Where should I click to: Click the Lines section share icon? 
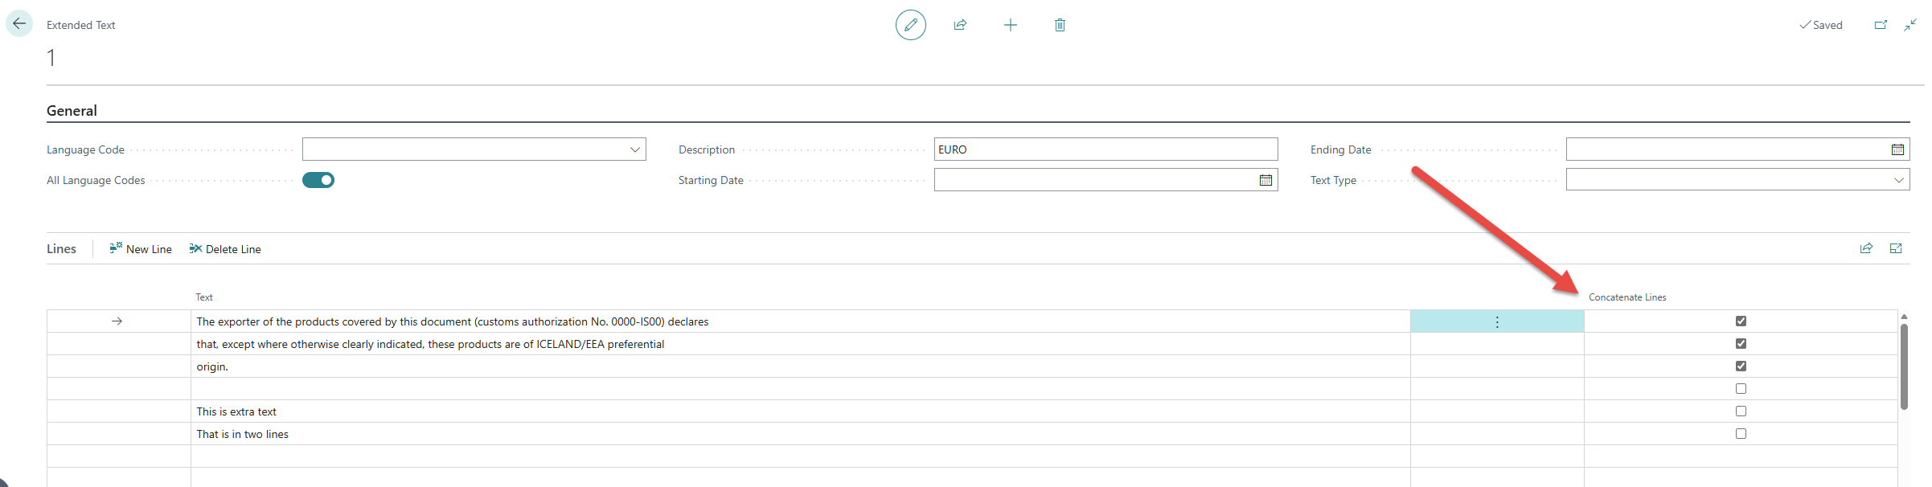coord(1866,248)
